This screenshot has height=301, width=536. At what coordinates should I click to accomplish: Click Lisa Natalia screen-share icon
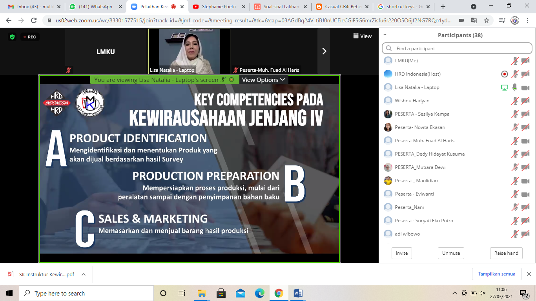[505, 87]
